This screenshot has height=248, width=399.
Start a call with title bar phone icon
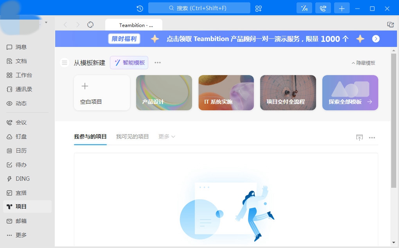tap(323, 8)
